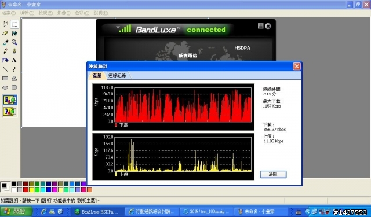Switch to 未命名 - 小畫家 taskbar item
Screen dimensions: 371x217
[x=261, y=212]
